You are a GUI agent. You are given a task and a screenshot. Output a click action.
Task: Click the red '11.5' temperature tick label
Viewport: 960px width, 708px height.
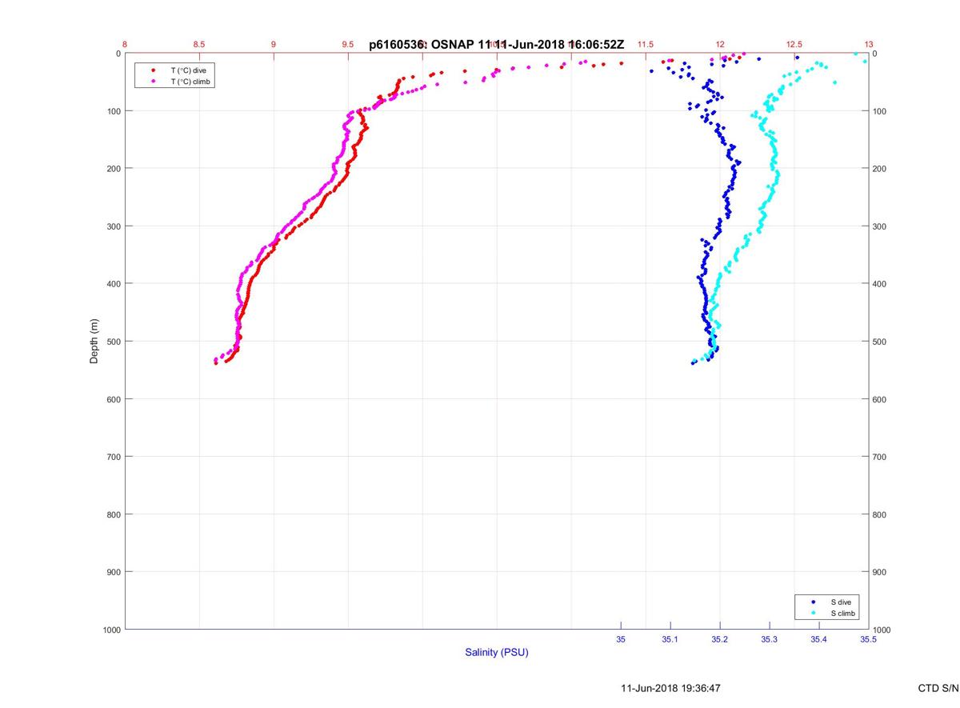click(x=646, y=45)
